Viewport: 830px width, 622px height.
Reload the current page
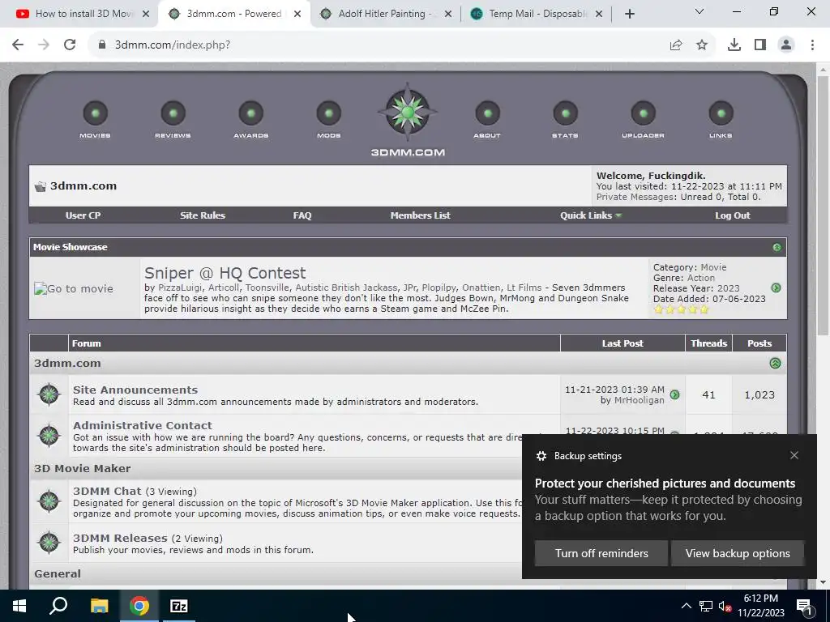click(x=70, y=45)
